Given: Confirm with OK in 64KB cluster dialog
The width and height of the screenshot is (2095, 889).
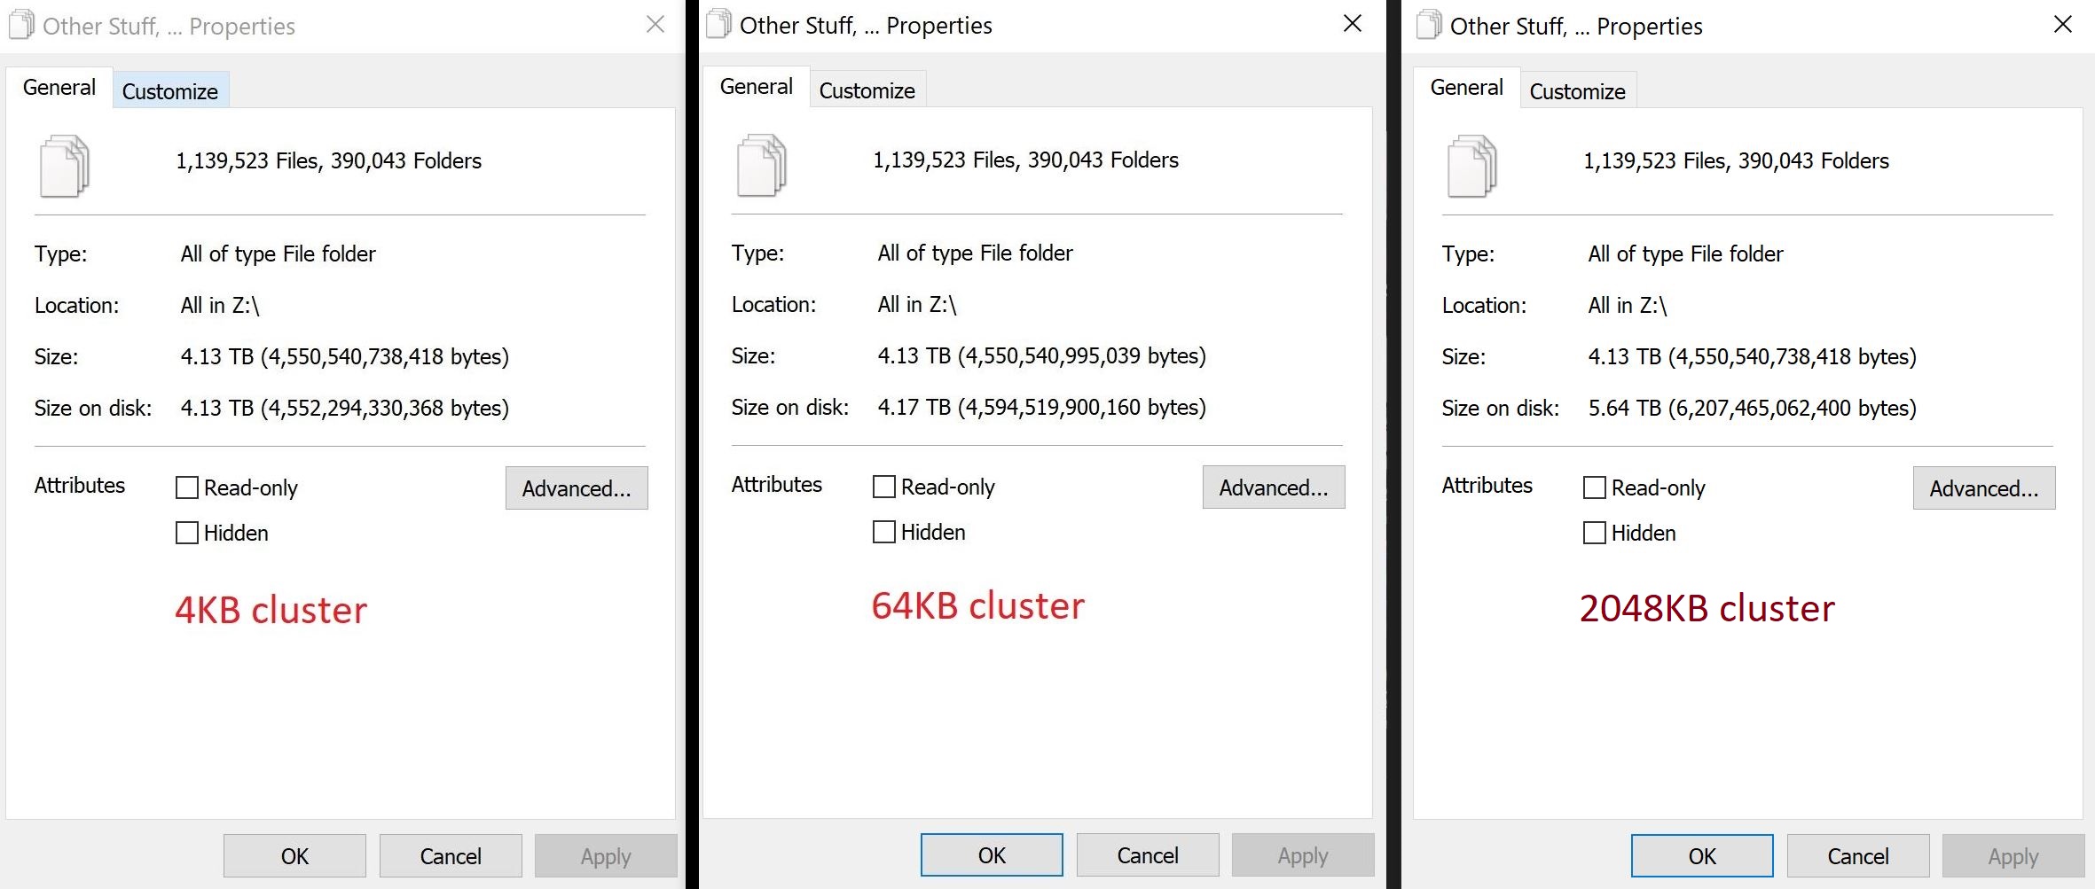Looking at the screenshot, I should click(992, 855).
